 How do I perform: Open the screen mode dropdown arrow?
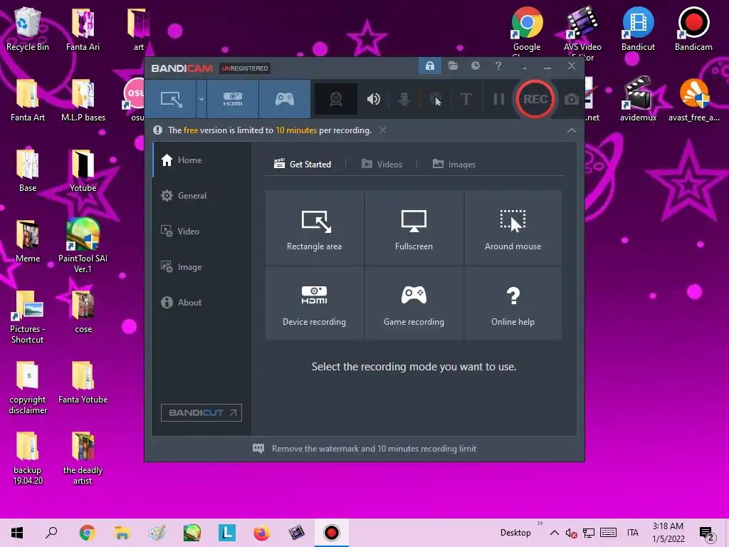click(201, 99)
